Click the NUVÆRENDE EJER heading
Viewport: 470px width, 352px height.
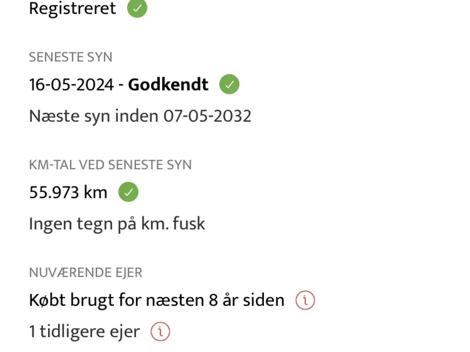pos(86,273)
